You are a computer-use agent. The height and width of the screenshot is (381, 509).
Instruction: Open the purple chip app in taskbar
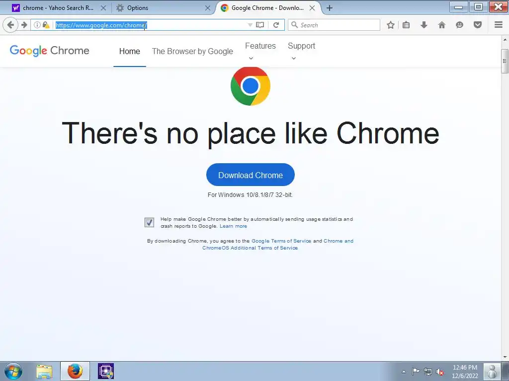pos(106,371)
